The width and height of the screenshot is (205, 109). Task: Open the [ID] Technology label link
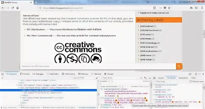[150, 43]
